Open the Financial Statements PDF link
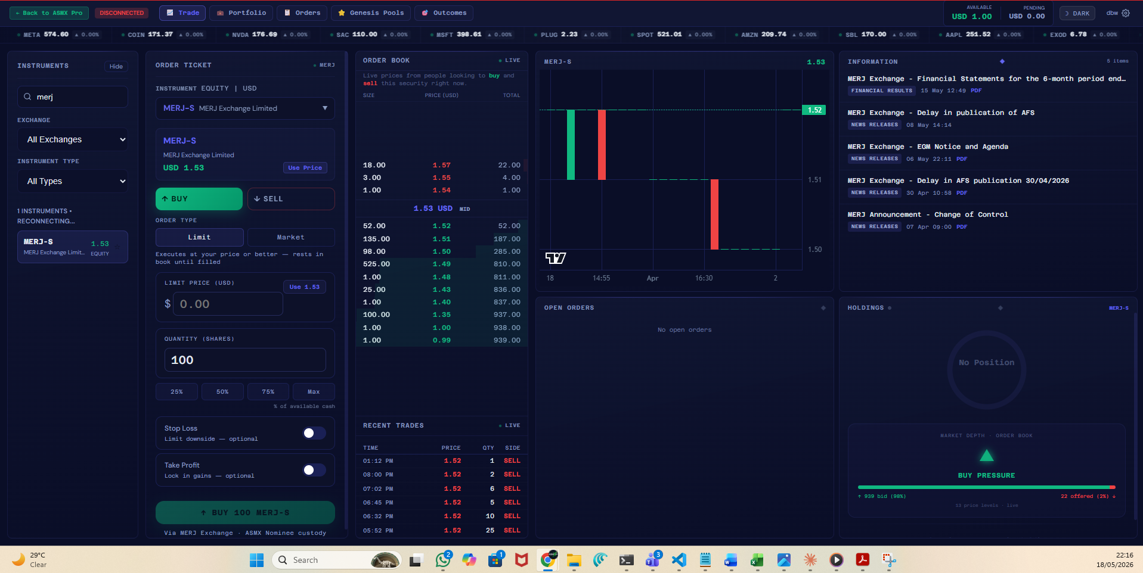Screen dimensions: 1143x573 tap(976, 91)
